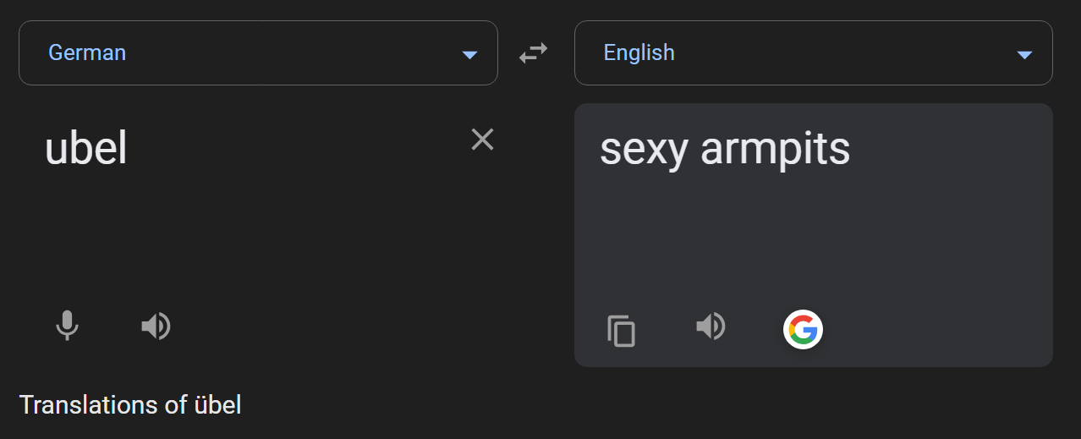Start voice input with the microphone

(x=67, y=326)
